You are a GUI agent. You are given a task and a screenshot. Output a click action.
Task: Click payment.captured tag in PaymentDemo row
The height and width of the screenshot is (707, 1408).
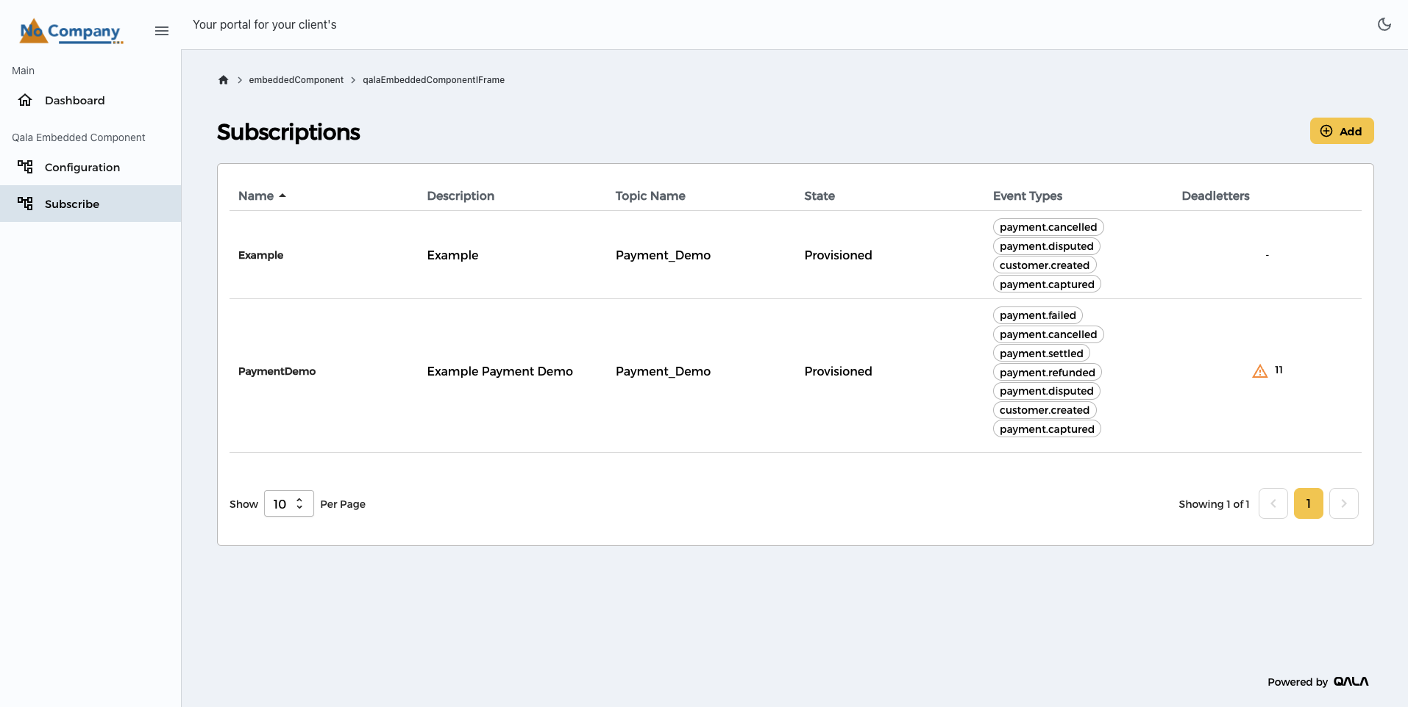coord(1047,429)
